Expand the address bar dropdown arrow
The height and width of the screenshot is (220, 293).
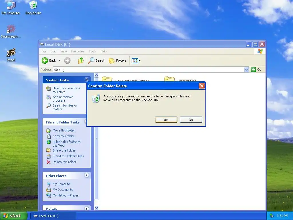point(246,70)
